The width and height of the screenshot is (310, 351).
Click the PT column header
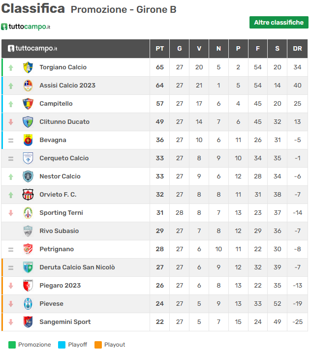(x=160, y=49)
